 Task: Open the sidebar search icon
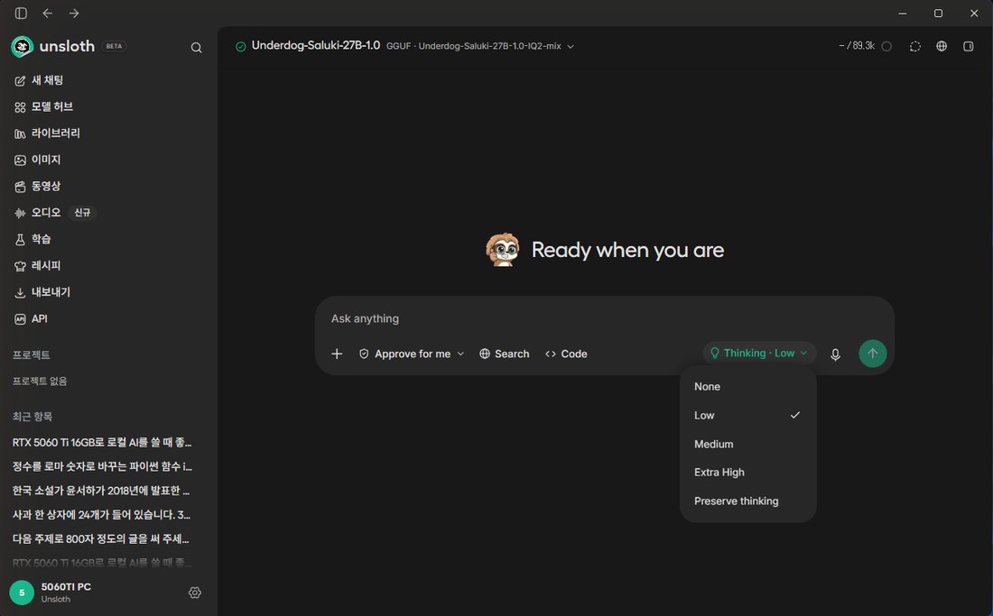196,48
